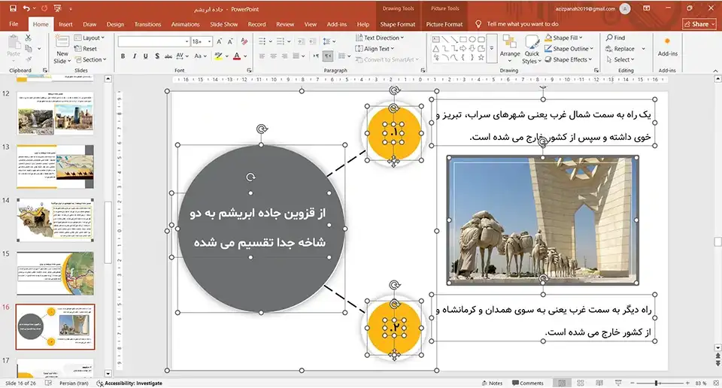The image size is (722, 388).
Task: Select the oval shape in shapes gallery
Action: click(472, 39)
